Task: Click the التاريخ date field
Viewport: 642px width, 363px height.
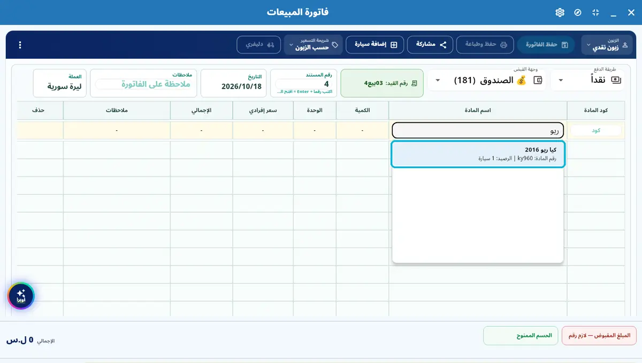Action: coord(234,83)
